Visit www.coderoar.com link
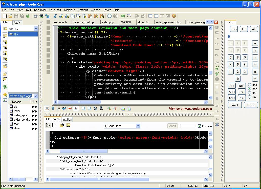 [x=190, y=109]
